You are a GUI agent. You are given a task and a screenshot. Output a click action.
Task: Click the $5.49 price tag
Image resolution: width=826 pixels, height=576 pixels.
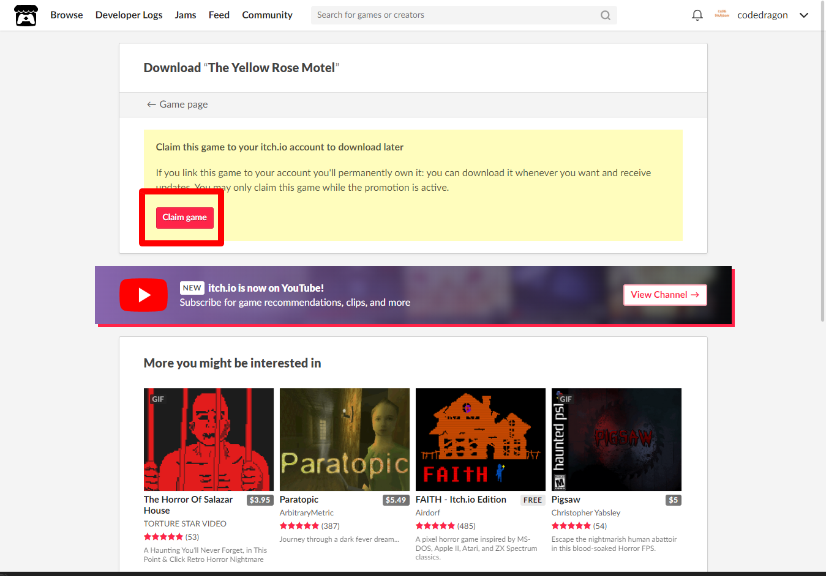[396, 500]
